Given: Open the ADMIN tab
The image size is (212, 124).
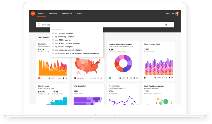Looking at the screenshot, I should point(79,14).
